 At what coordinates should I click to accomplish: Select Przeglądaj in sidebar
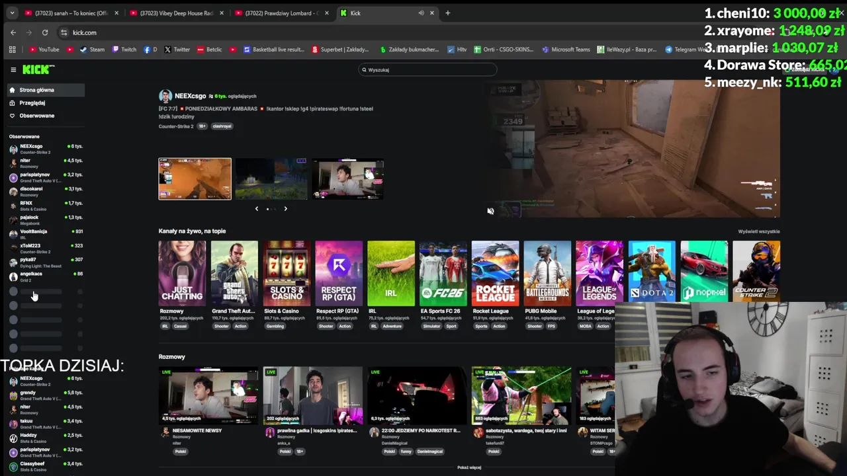(x=45, y=102)
